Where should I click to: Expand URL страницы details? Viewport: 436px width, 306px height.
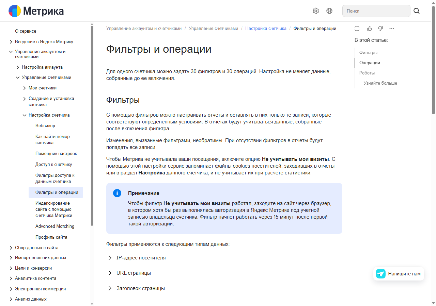(x=110, y=273)
